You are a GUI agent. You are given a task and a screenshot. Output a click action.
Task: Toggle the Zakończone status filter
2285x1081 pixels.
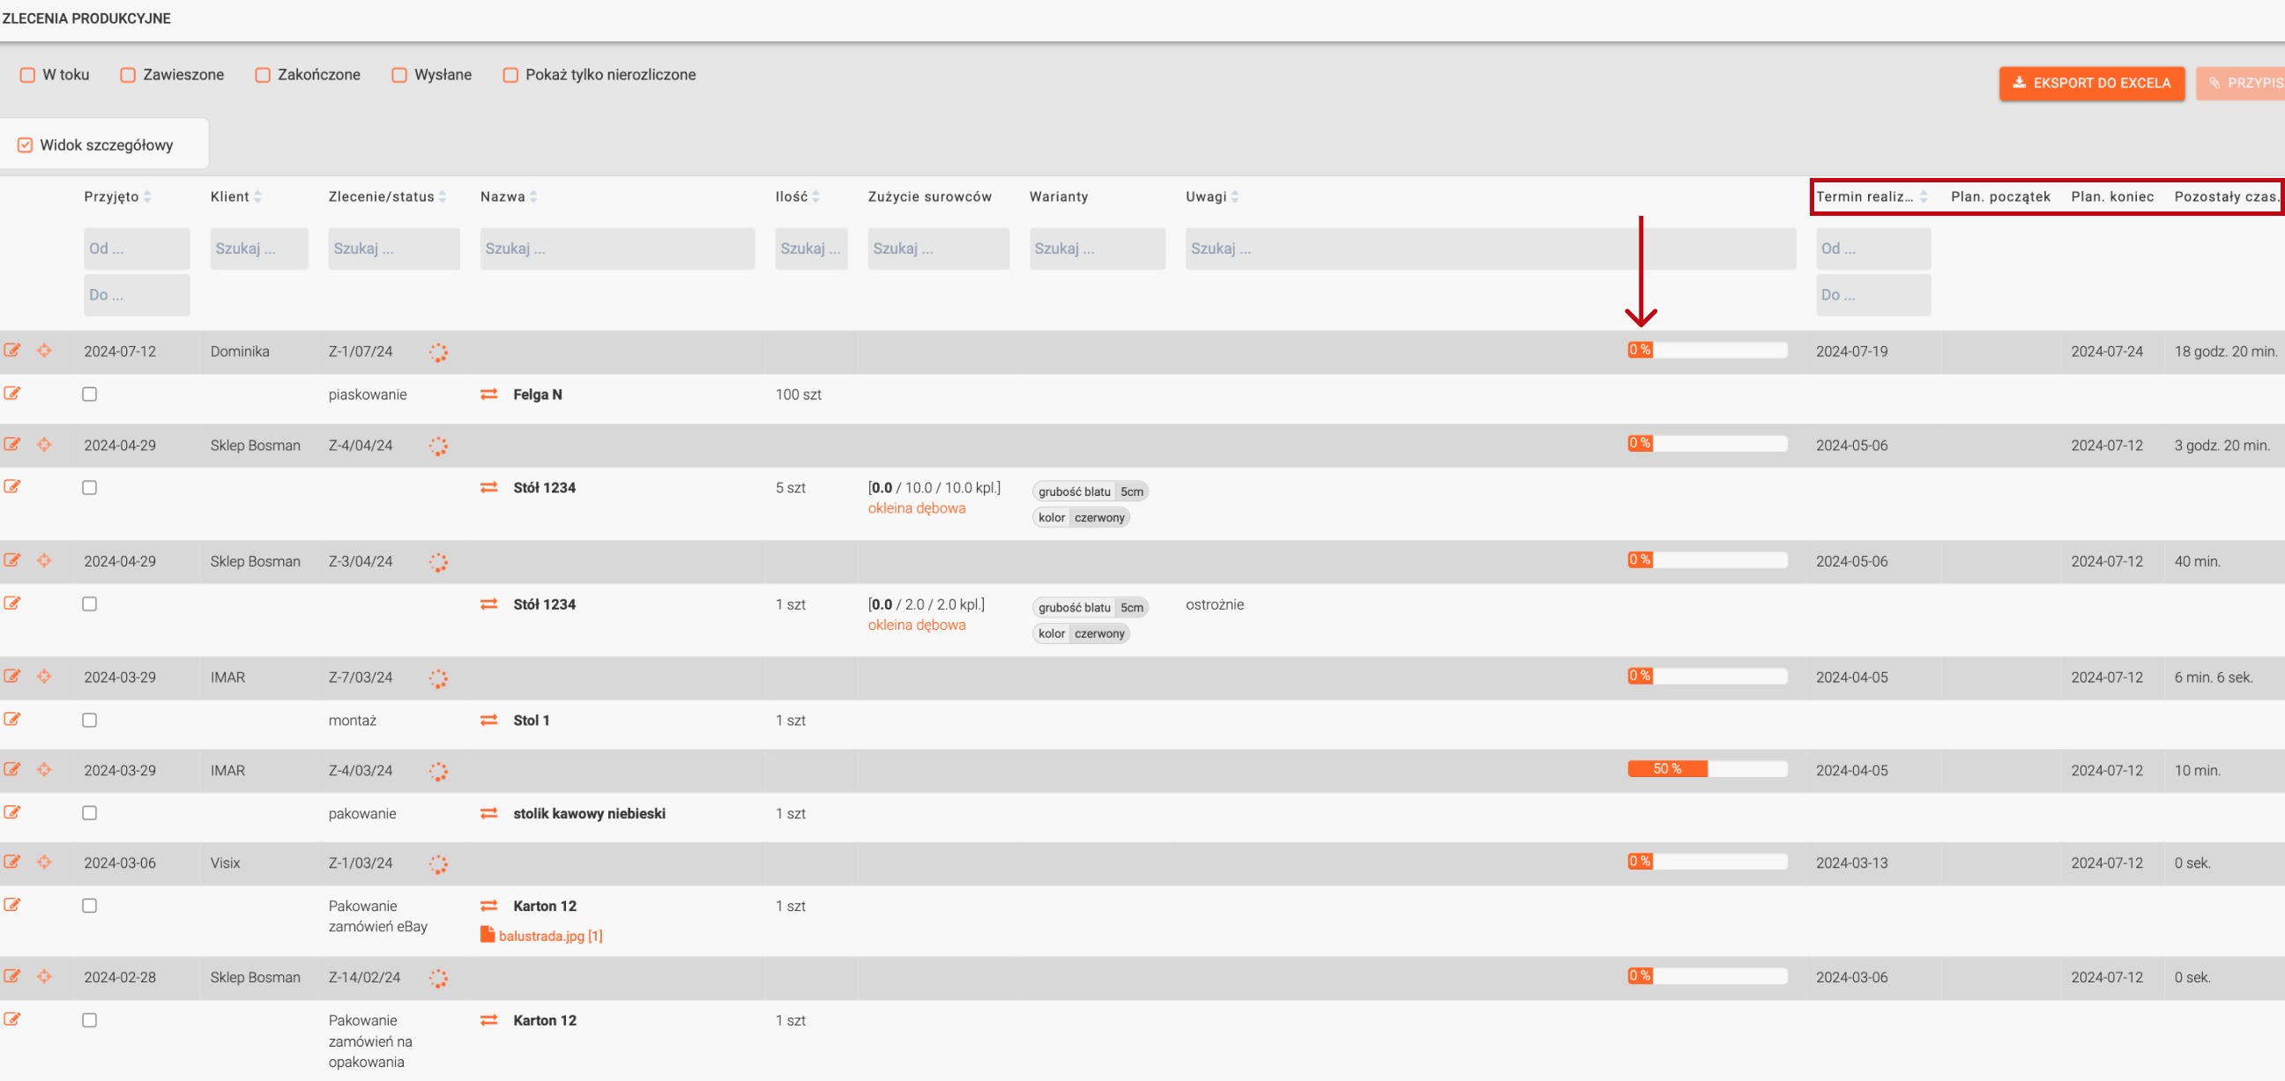pos(263,76)
